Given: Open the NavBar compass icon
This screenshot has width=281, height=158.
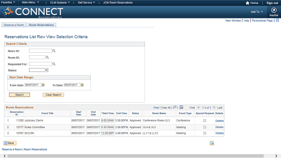Looking at the screenshot, I should point(274,10).
